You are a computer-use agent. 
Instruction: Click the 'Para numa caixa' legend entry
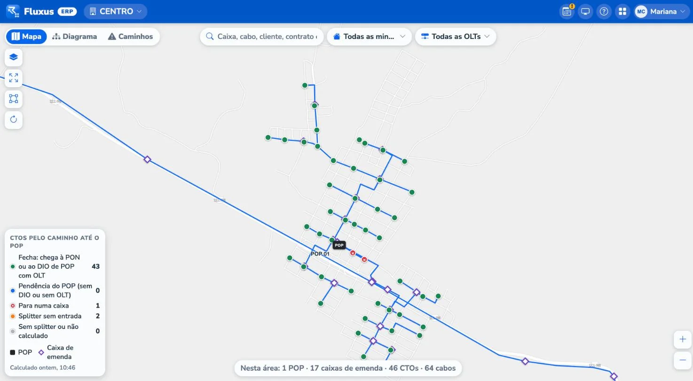coord(55,305)
